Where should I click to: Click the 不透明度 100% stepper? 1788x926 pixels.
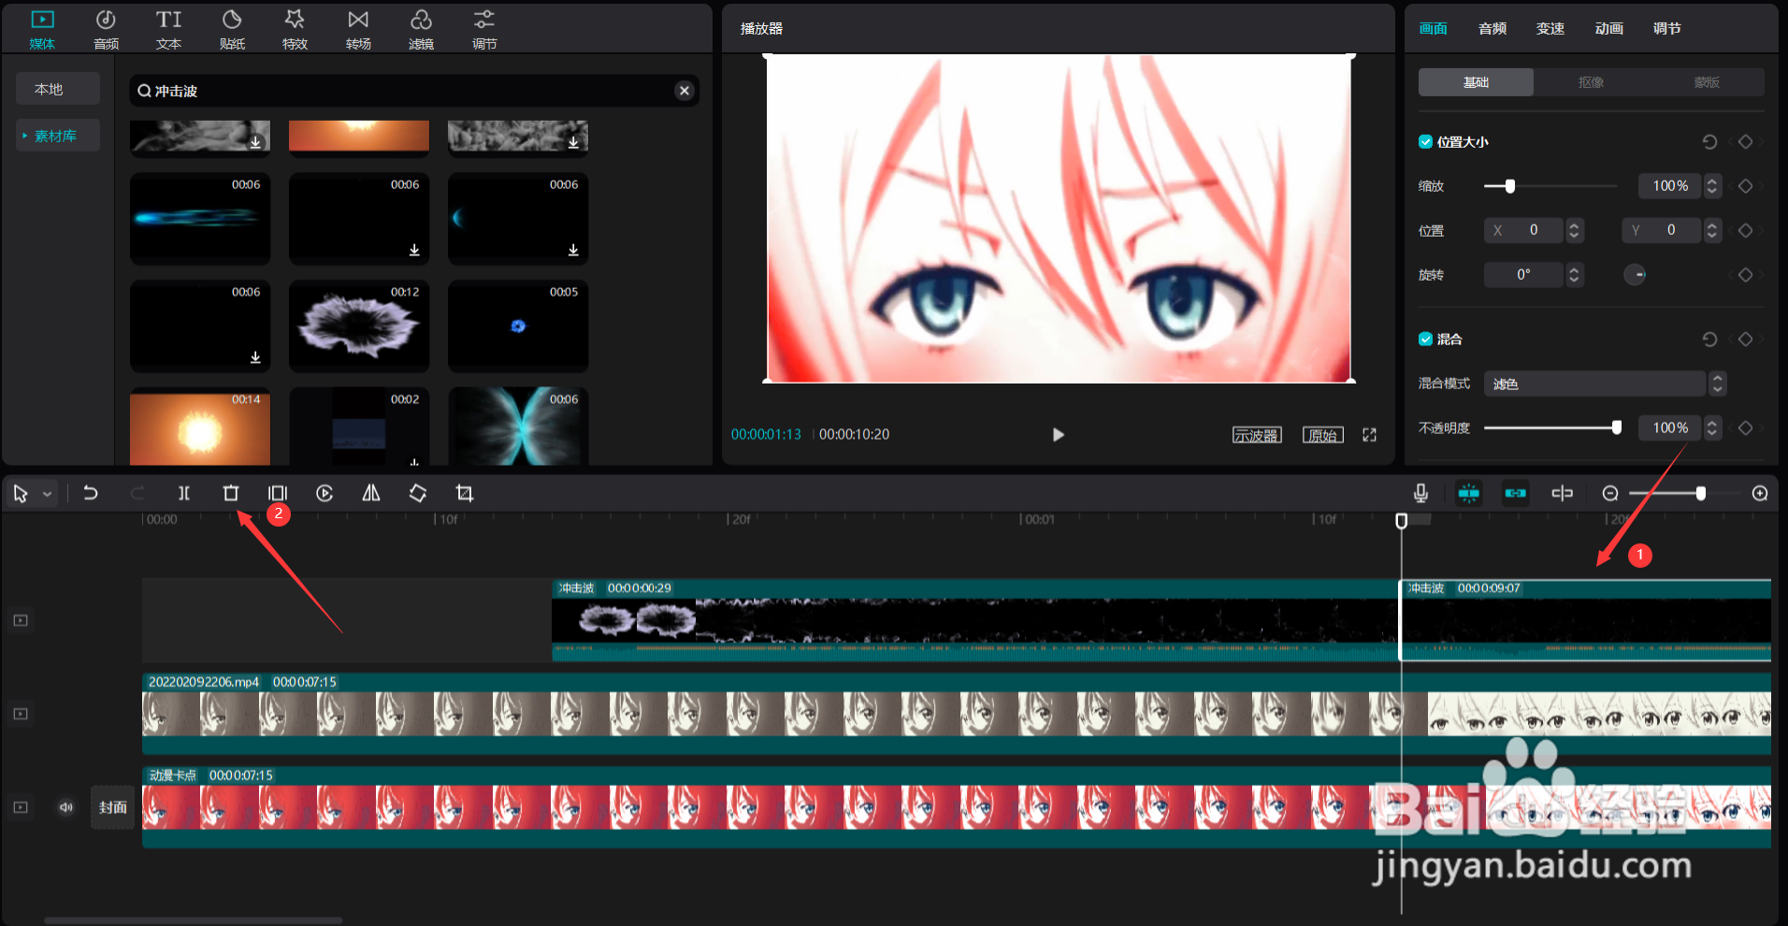coord(1711,427)
